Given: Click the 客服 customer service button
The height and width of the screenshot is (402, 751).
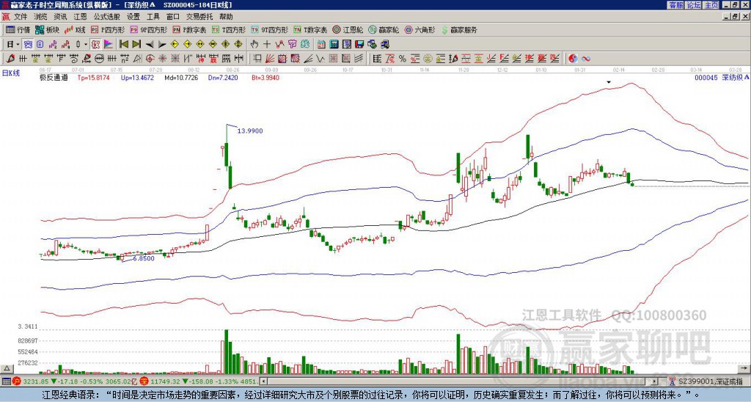Looking at the screenshot, I should tap(675, 5).
